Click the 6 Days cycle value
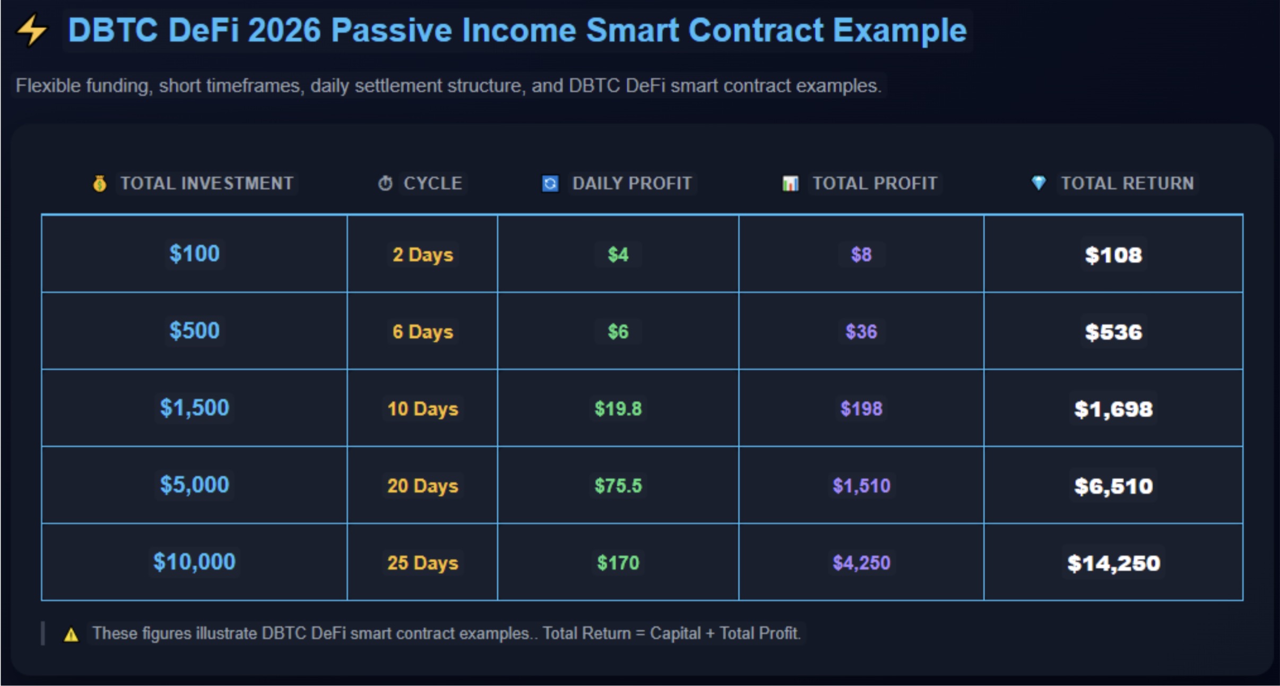 (422, 332)
